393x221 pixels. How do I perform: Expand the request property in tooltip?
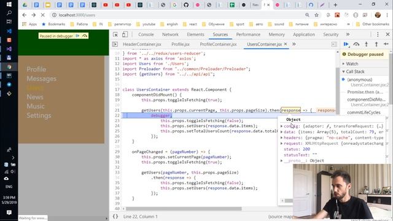[281, 143]
